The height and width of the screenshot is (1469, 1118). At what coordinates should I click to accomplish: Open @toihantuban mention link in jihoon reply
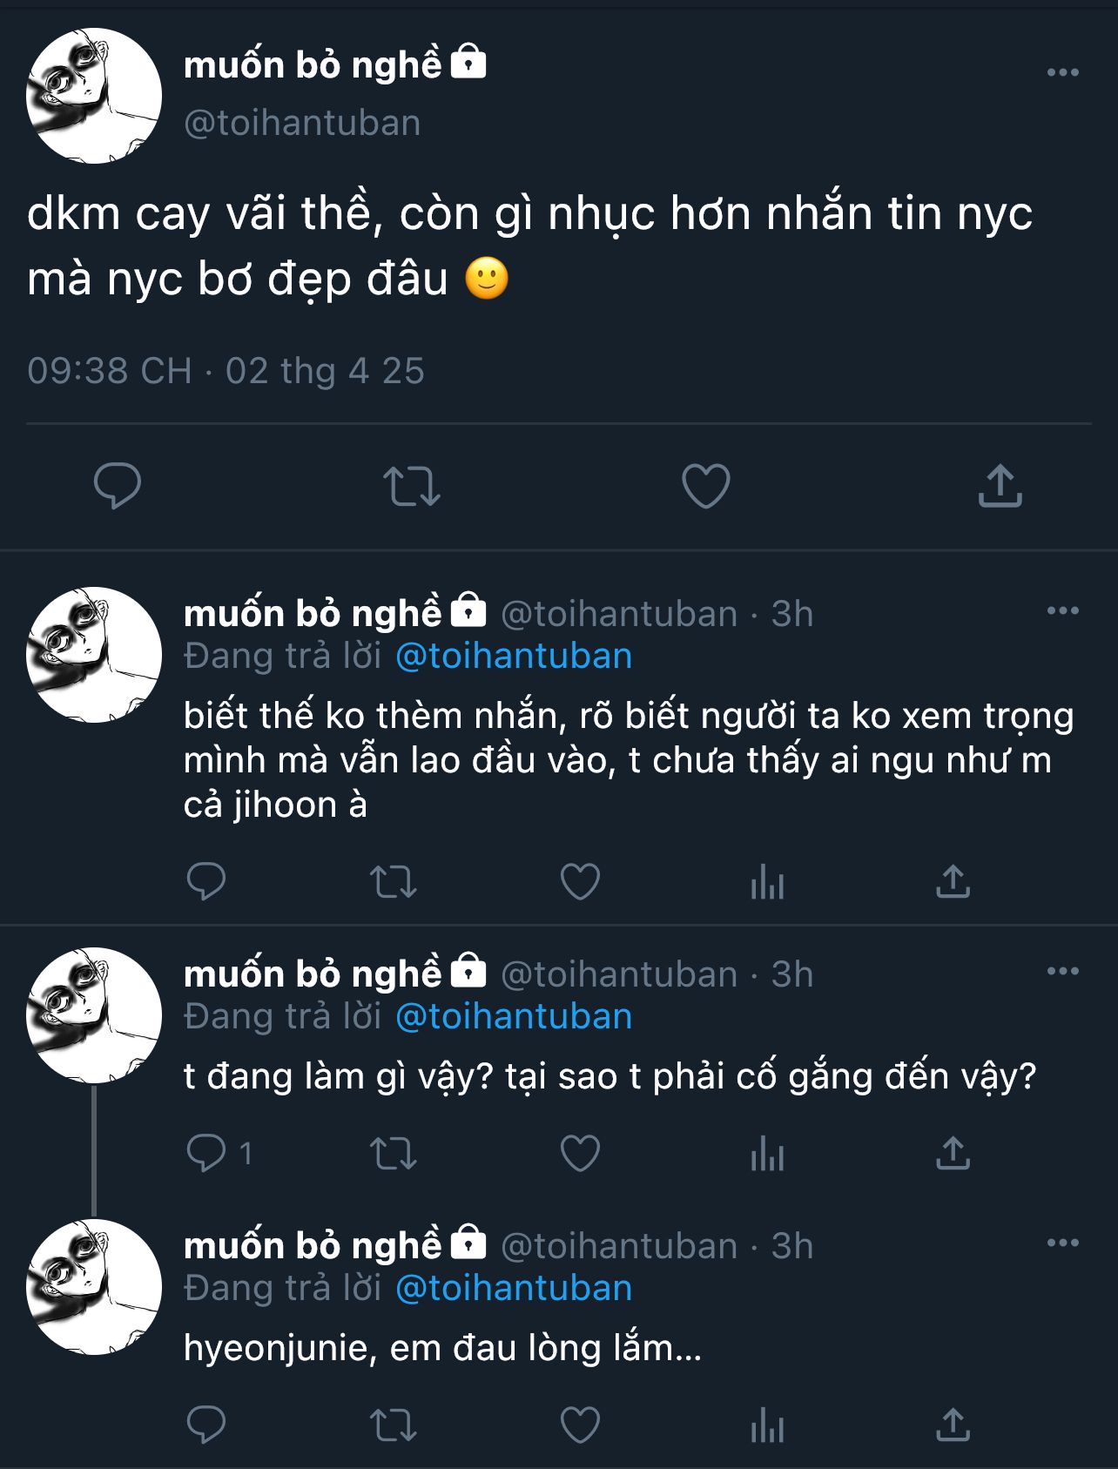point(514,657)
